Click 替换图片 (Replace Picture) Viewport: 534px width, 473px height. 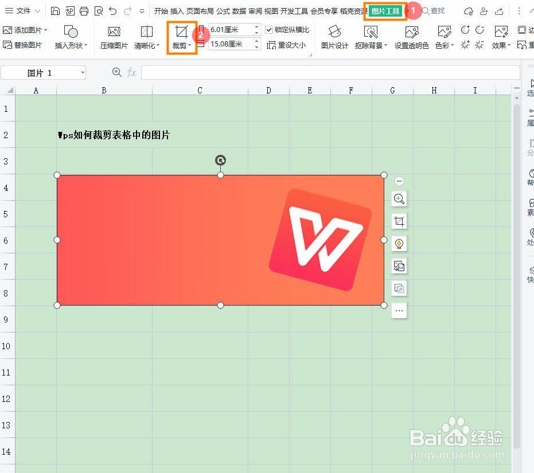click(x=22, y=45)
